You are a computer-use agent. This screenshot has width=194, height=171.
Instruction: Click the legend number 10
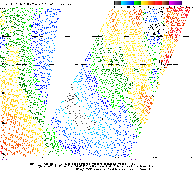(x=128, y=7)
